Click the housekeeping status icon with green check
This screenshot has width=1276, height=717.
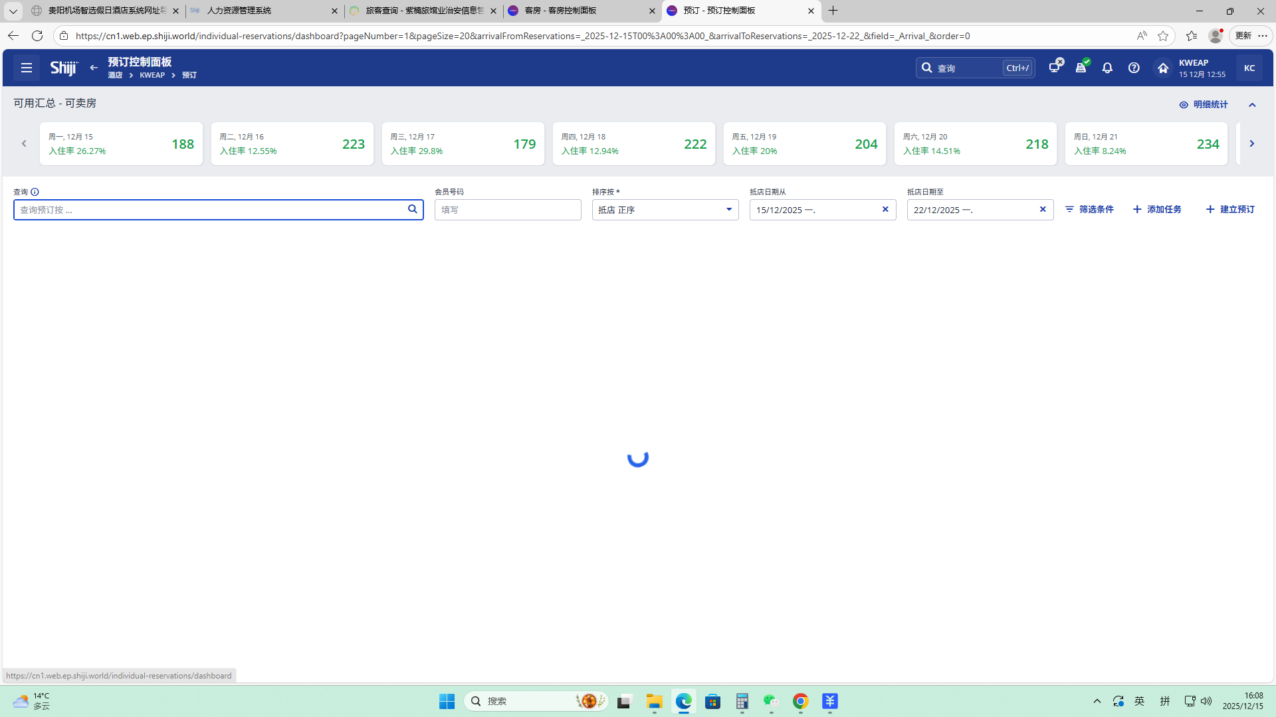point(1081,67)
